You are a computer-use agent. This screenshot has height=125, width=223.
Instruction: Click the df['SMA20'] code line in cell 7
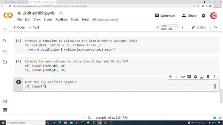tap(45, 66)
